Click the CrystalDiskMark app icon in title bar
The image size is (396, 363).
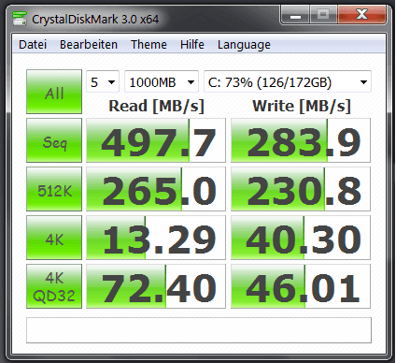click(x=20, y=19)
